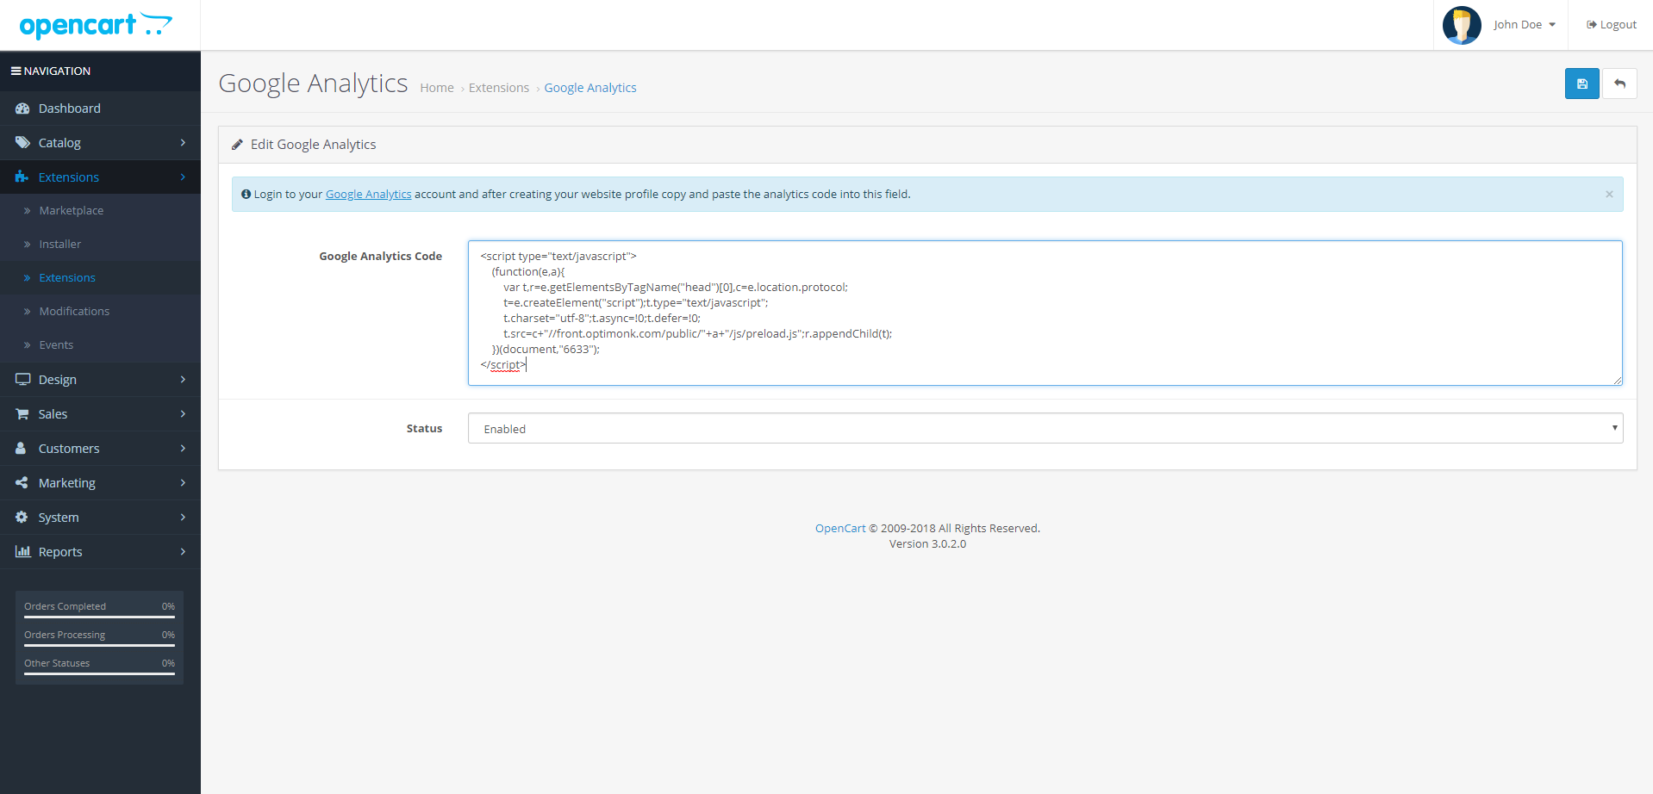Click the Design monitor icon
Viewport: 1653px width, 794px height.
point(22,380)
